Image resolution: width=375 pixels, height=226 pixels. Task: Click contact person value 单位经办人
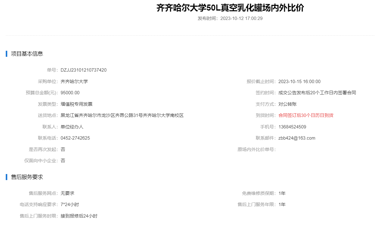click(72, 127)
